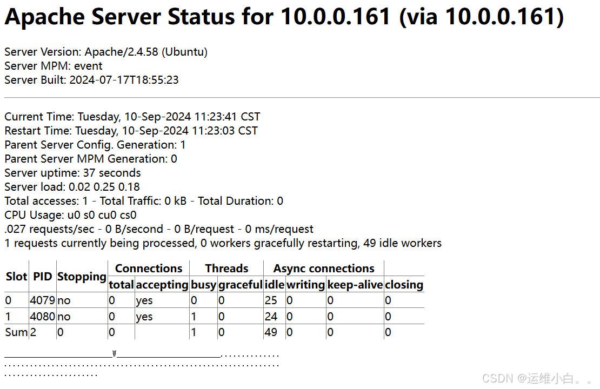
Task: Select the .027 requests/sec line
Action: click(x=159, y=229)
